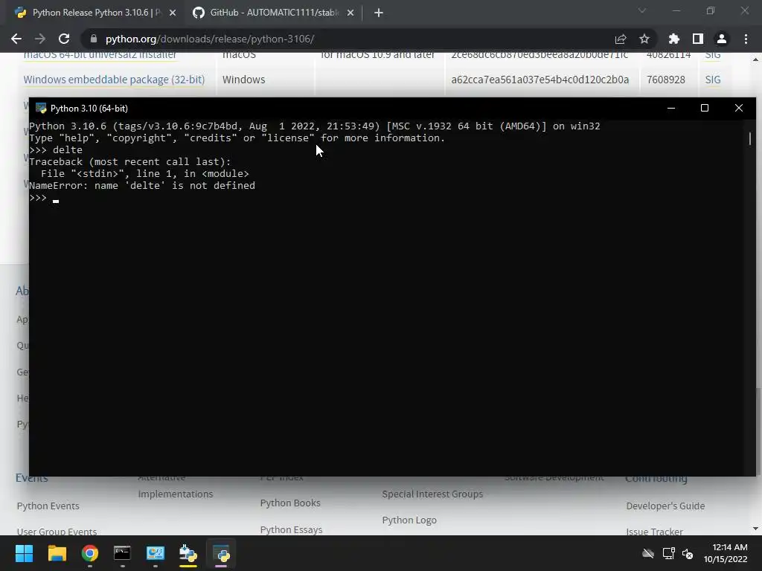Open the User Group Events footer link
The width and height of the screenshot is (762, 571).
coord(57,531)
